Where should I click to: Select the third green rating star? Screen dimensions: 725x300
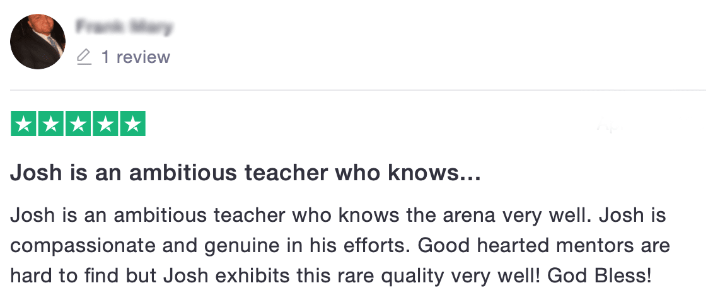pyautogui.click(x=78, y=124)
